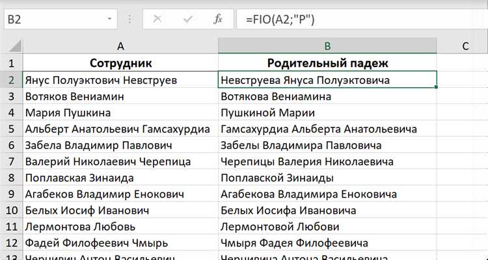Screen dimensions: 488x260
Task: Select cell Забелы Владимира Павловича
Action: (x=327, y=145)
